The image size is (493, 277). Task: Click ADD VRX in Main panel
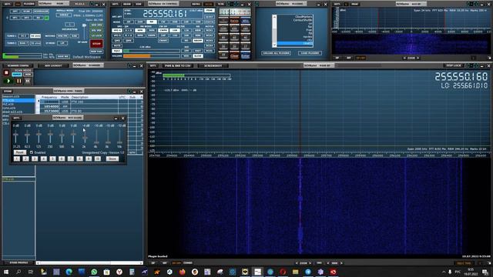[96, 25]
